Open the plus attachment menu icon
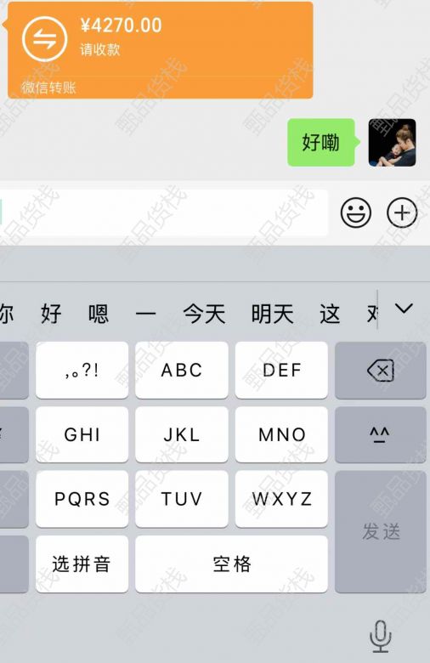This screenshot has width=430, height=663. tap(402, 212)
